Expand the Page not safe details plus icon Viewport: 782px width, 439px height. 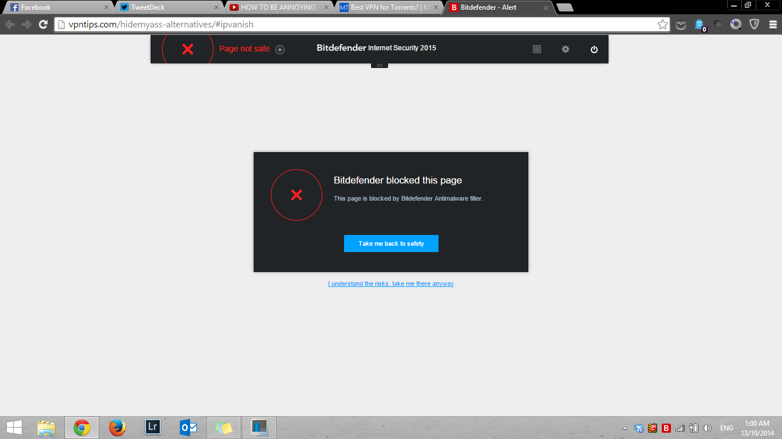tap(280, 49)
